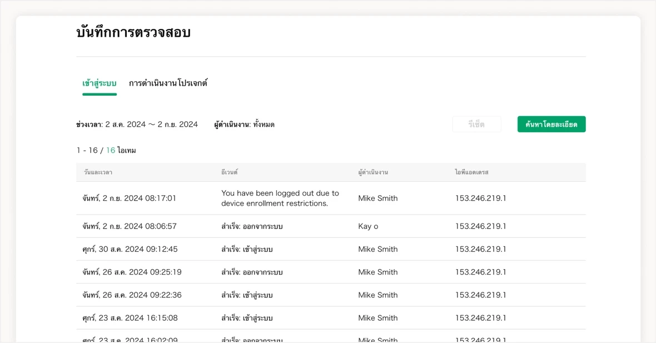Select the วันและเวลา column header
The height and width of the screenshot is (343, 656).
[x=97, y=172]
